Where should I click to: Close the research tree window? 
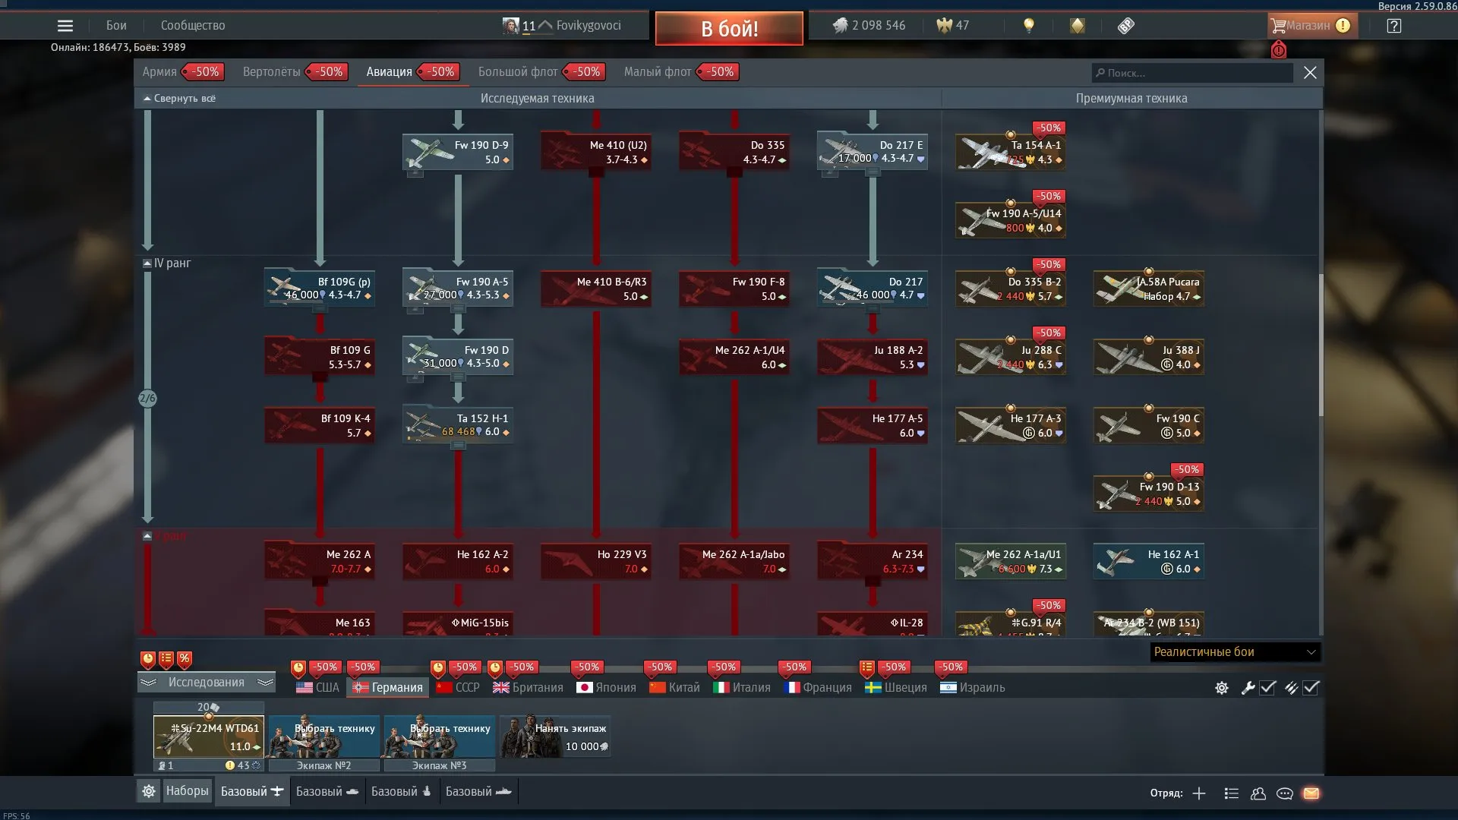click(x=1310, y=73)
